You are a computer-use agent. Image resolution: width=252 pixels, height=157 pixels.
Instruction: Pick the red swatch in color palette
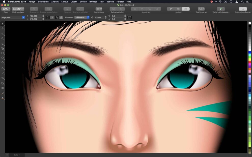(x=250, y=62)
